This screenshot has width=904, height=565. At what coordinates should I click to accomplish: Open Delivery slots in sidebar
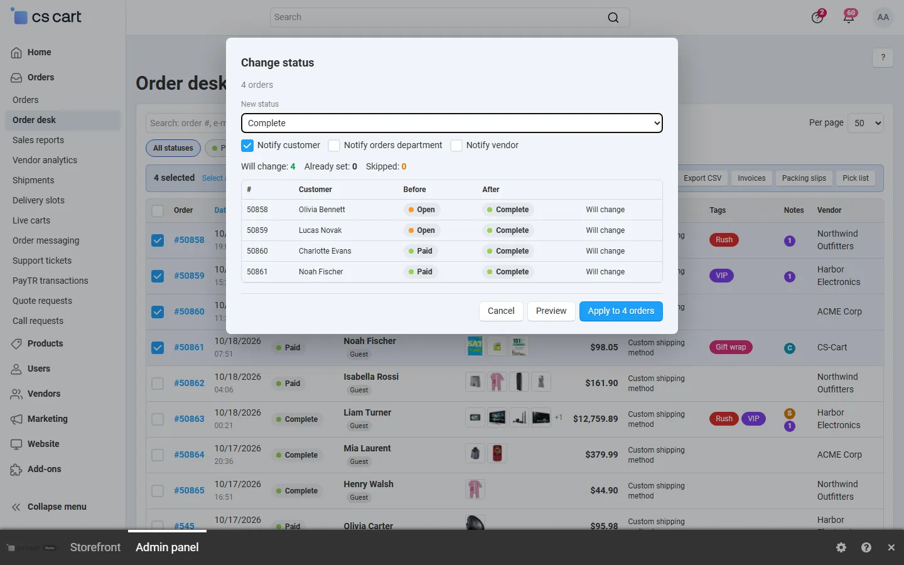pos(39,200)
